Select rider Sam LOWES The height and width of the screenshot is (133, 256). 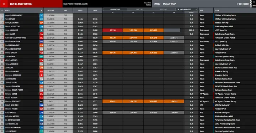click(10, 19)
